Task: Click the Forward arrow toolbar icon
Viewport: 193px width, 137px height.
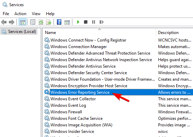Action: pos(12,22)
